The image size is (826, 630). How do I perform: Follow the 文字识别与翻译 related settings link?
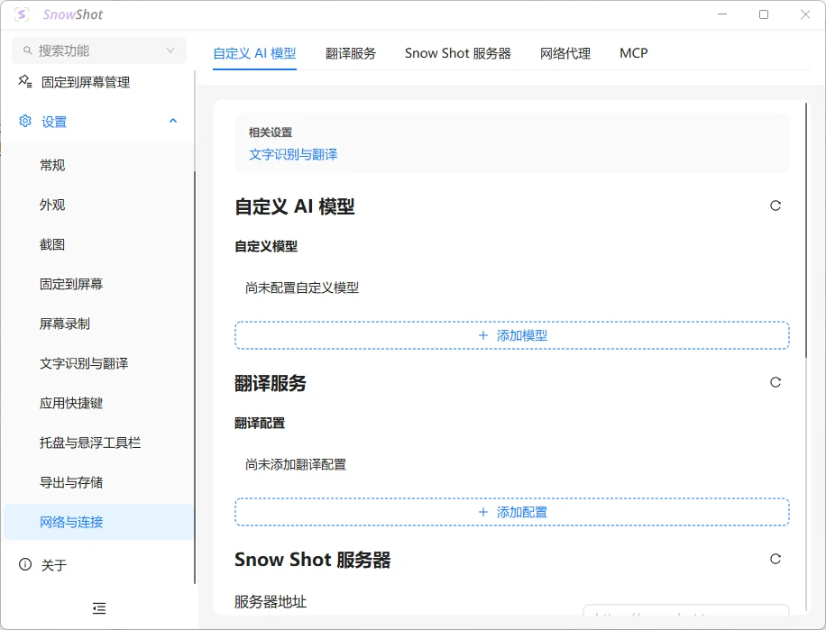point(293,154)
